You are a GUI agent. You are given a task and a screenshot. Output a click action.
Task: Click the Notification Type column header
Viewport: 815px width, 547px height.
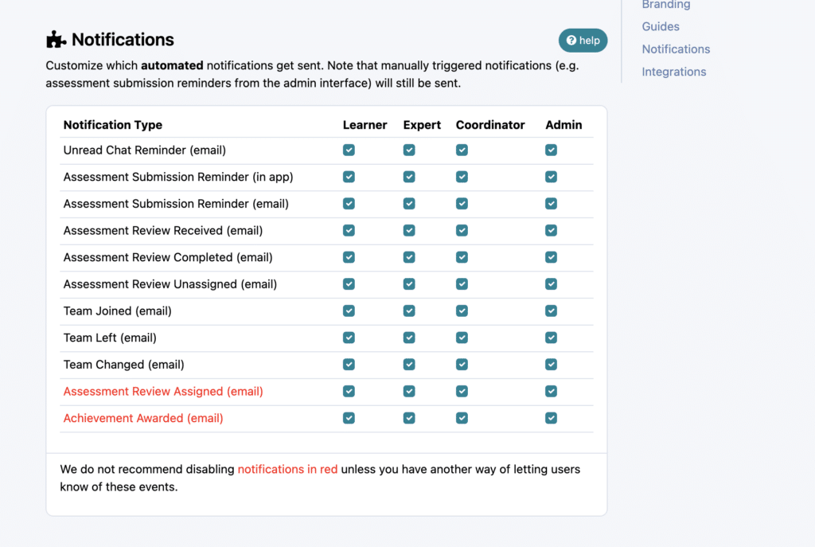[113, 125]
